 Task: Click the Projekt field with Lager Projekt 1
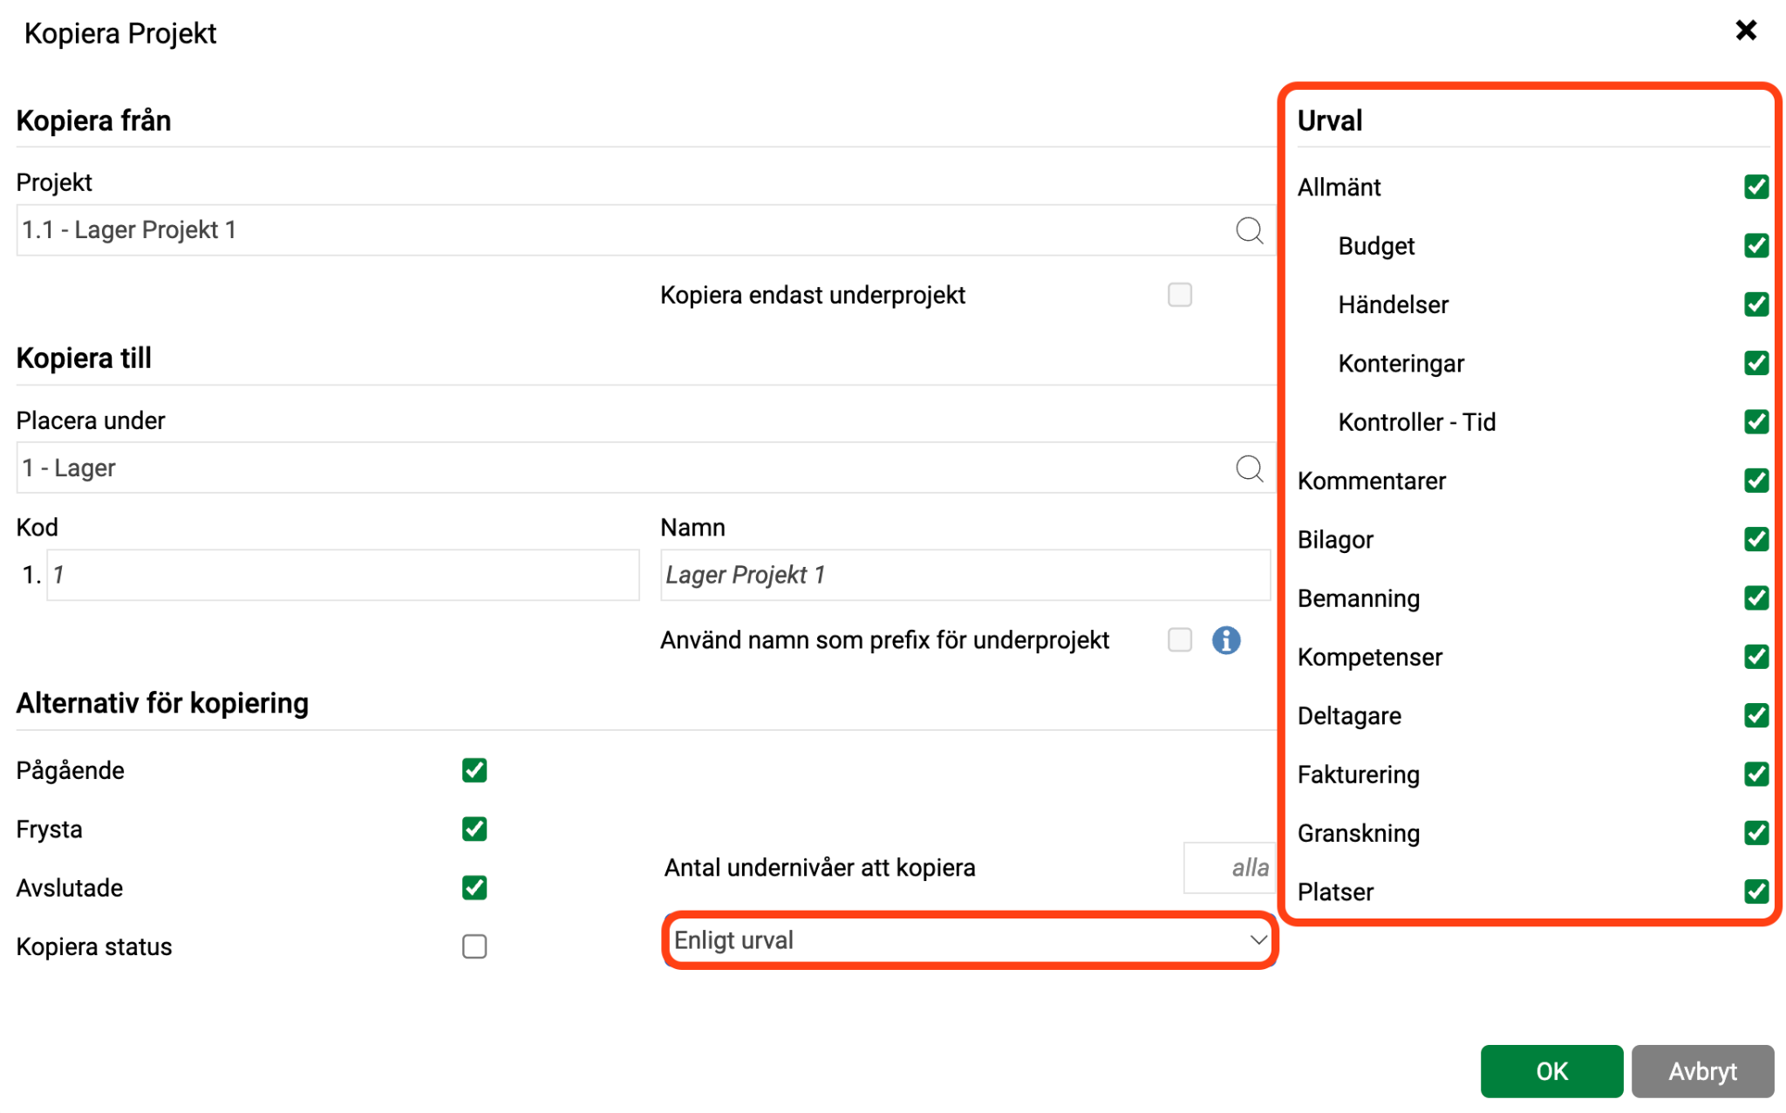[645, 230]
